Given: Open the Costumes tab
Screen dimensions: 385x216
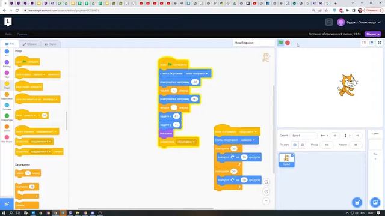Looking at the screenshot, I should tap(29, 44).
